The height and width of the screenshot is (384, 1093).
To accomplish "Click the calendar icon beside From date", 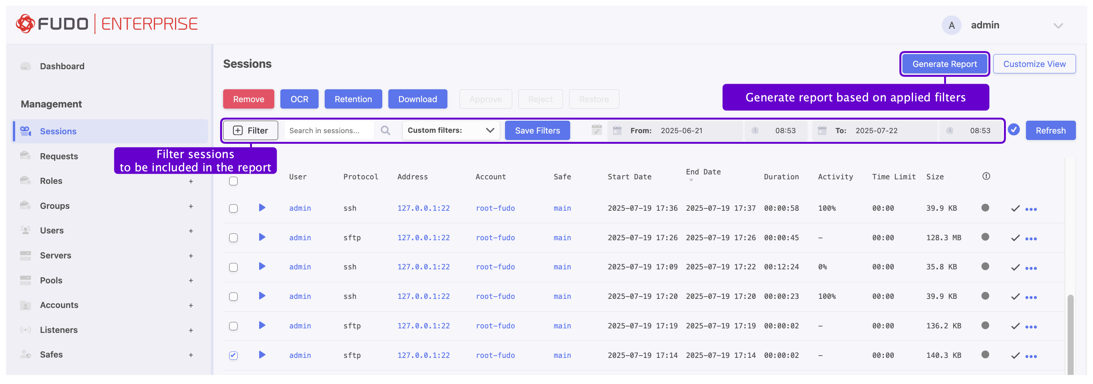I will click(617, 131).
